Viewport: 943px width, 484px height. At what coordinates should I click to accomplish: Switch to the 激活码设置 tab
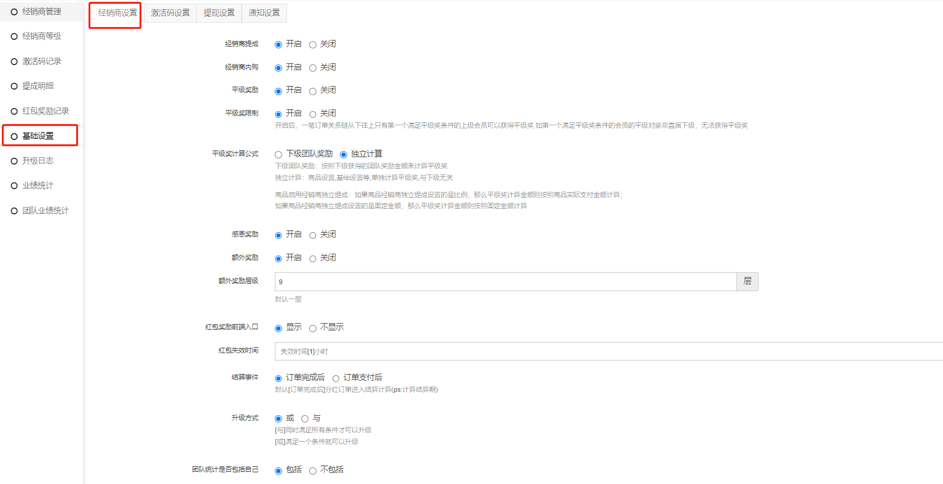point(170,13)
